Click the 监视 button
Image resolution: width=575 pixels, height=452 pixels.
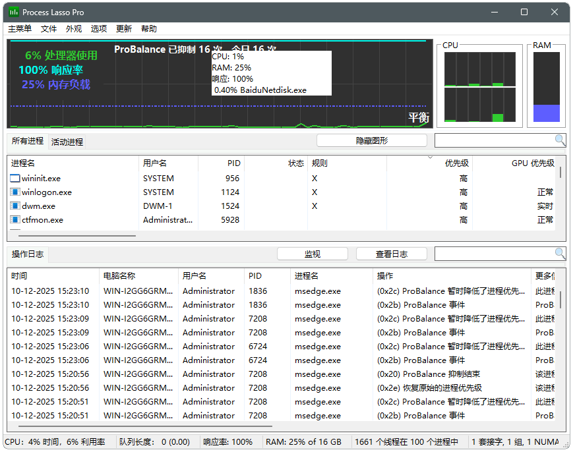click(x=312, y=254)
